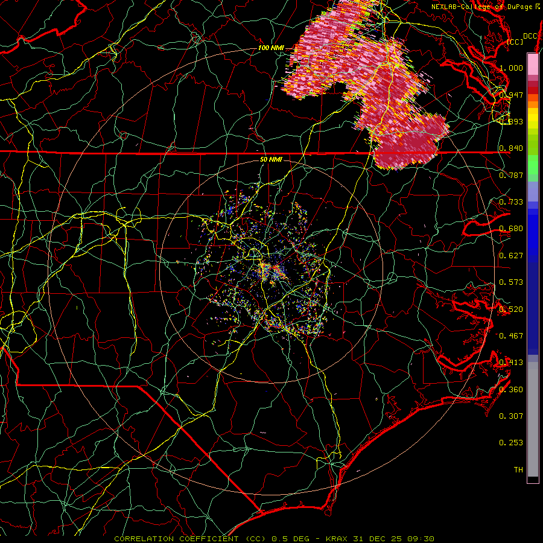543x543 pixels.
Task: Select the 0.787 legend value
Action: click(511, 175)
